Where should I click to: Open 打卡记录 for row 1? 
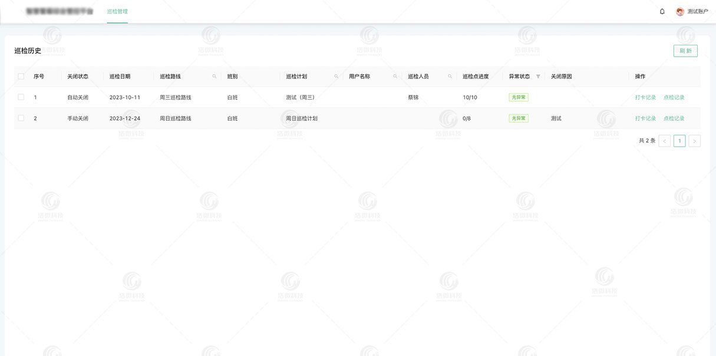click(x=645, y=97)
